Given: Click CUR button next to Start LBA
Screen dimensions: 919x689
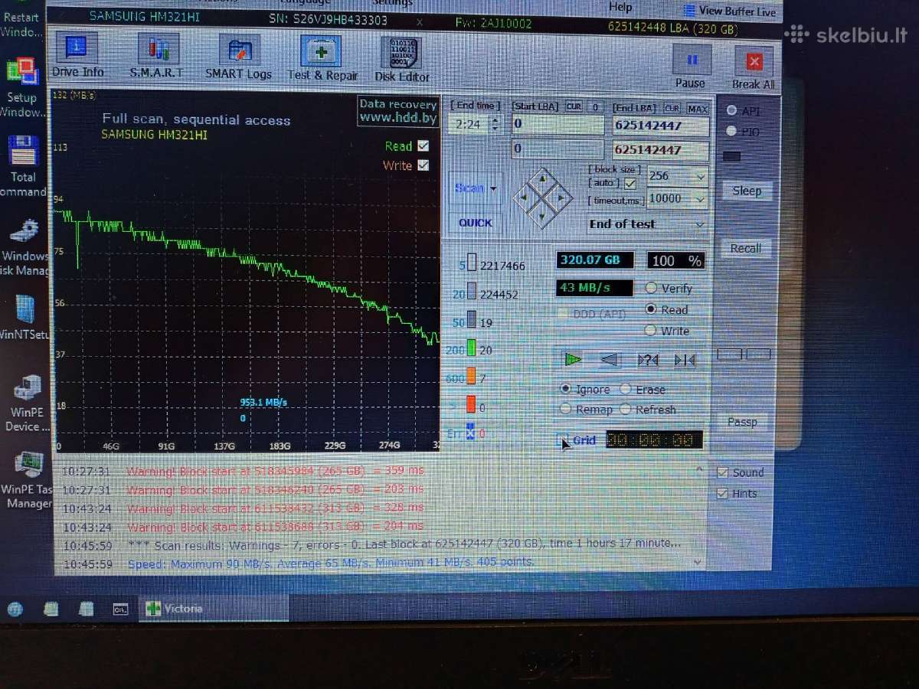Looking at the screenshot, I should (x=574, y=106).
